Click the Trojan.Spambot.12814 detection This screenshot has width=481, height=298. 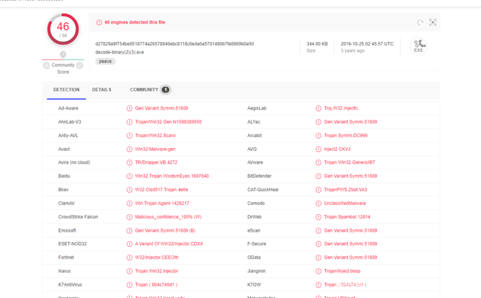coord(347,217)
